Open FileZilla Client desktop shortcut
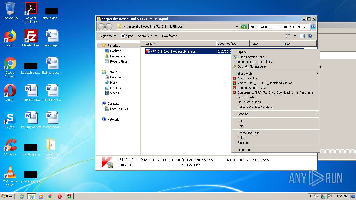 coord(31,38)
